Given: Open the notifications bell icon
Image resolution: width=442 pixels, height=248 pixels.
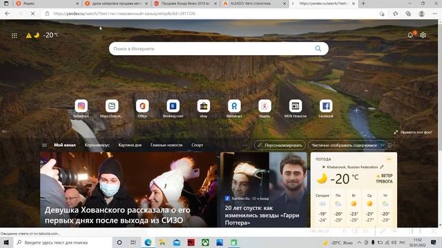Looking at the screenshot, I should 410,35.
